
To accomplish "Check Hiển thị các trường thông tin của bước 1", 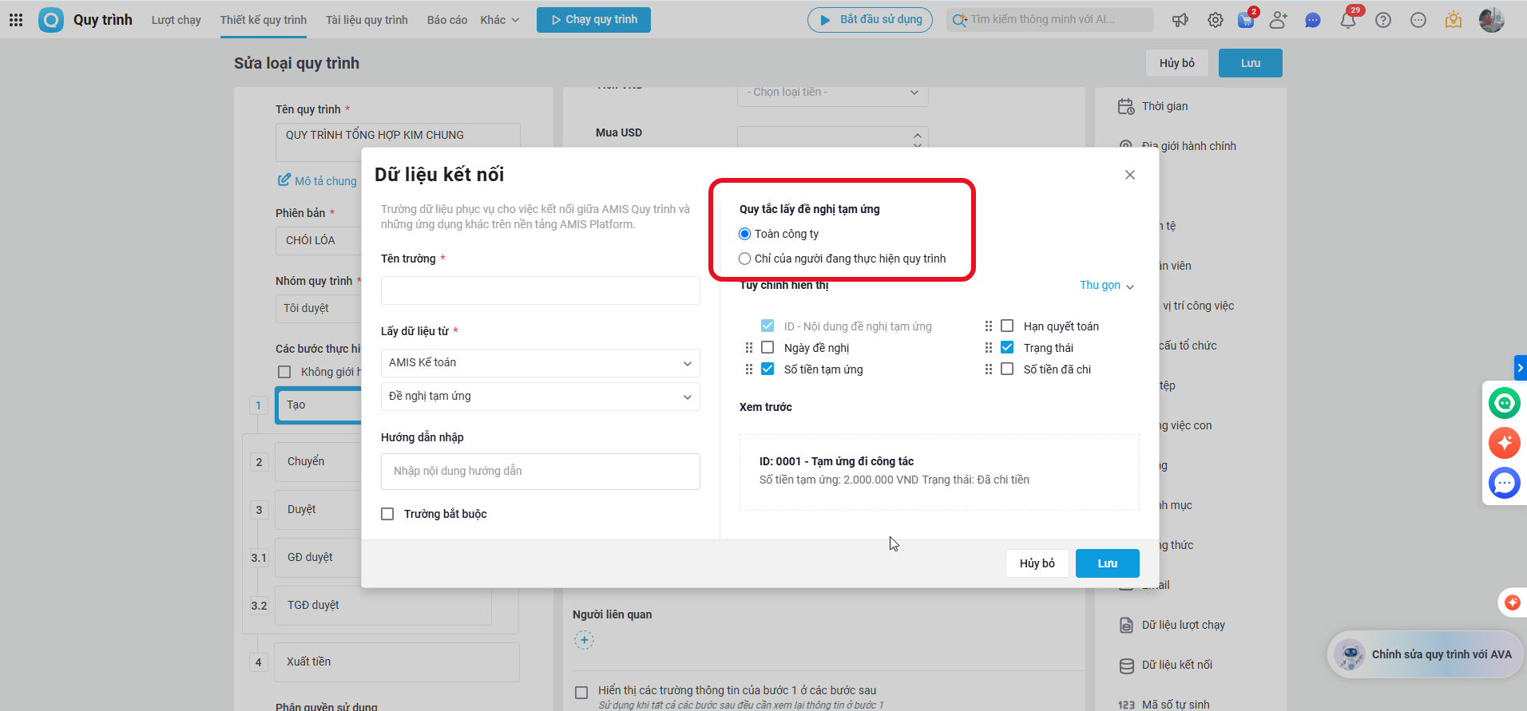I will point(581,693).
